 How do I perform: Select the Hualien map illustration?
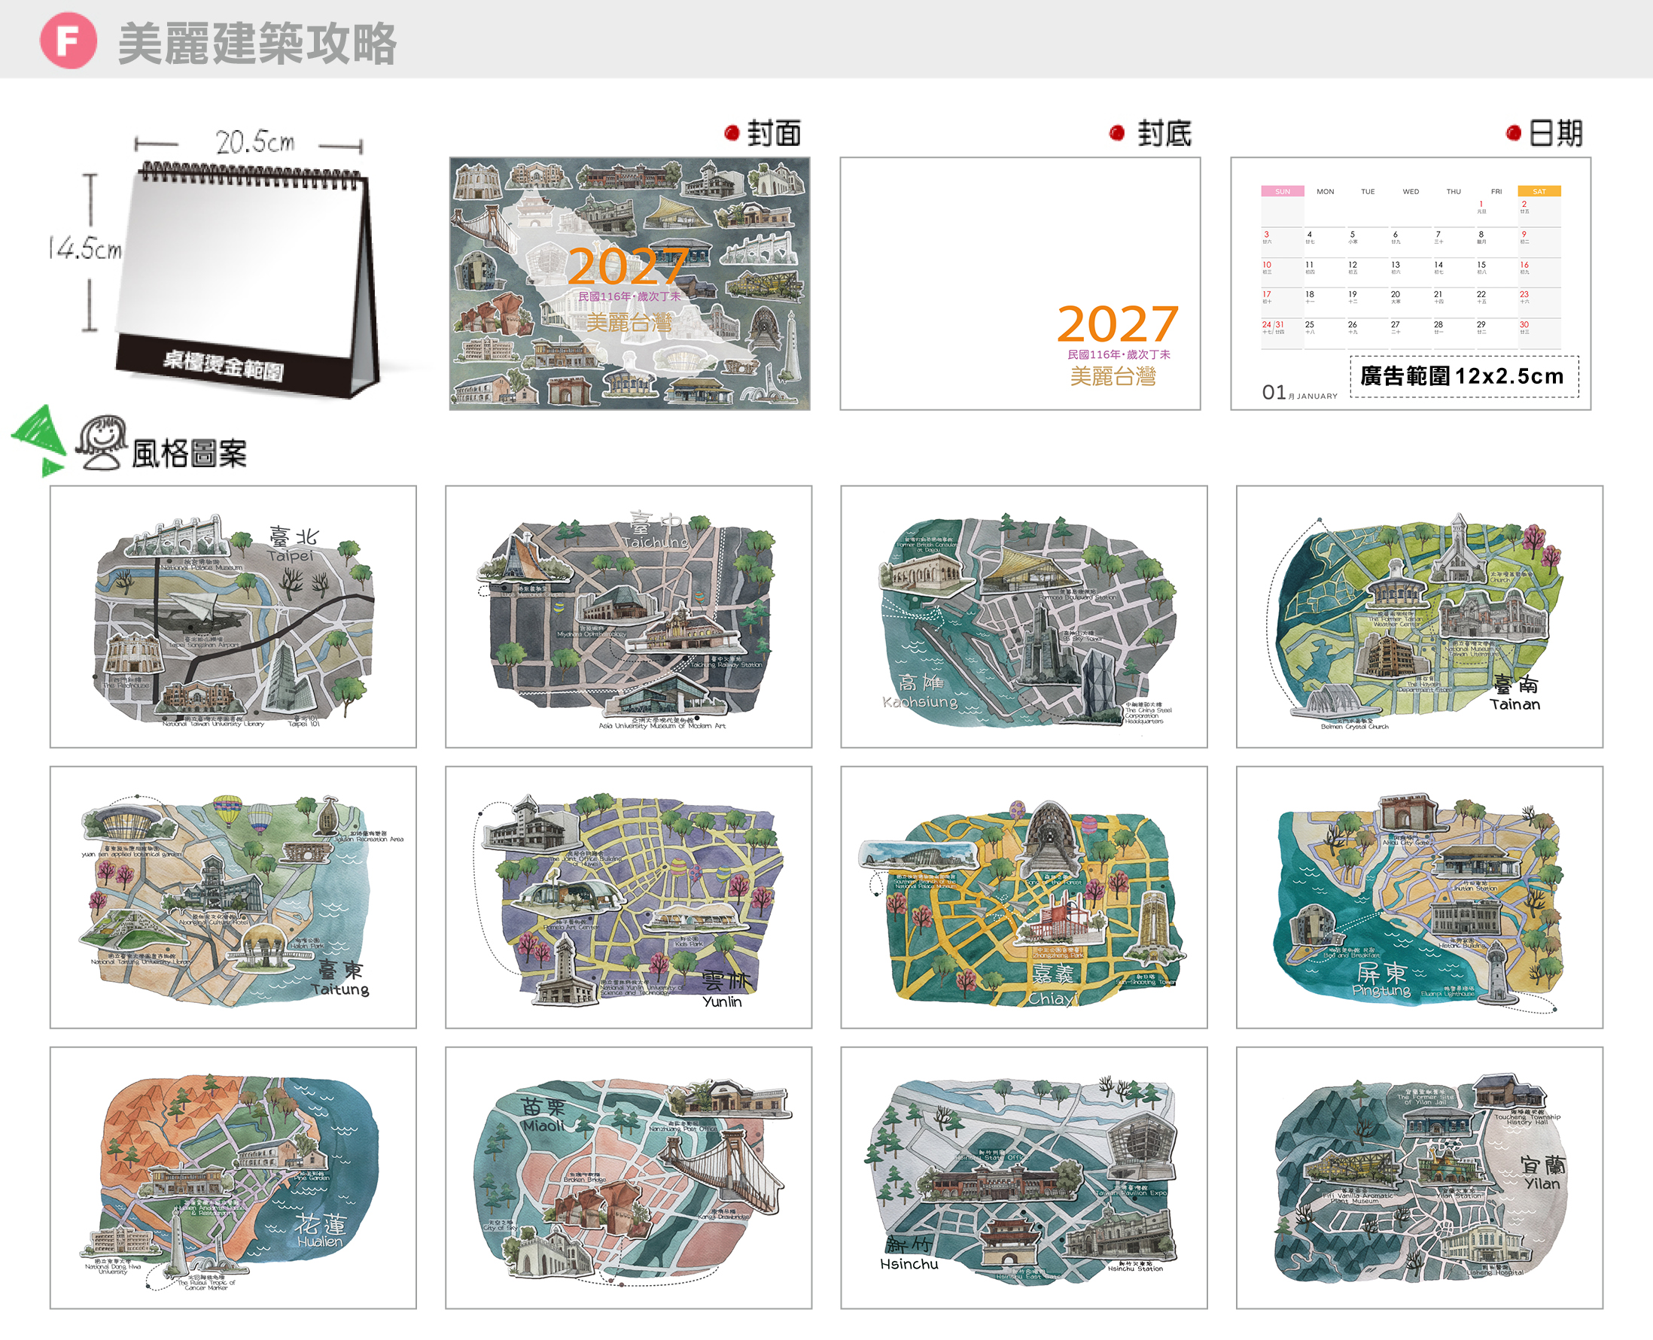233,1177
